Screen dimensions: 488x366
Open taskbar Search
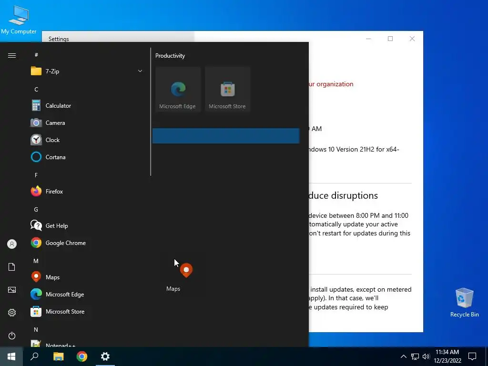(x=34, y=356)
